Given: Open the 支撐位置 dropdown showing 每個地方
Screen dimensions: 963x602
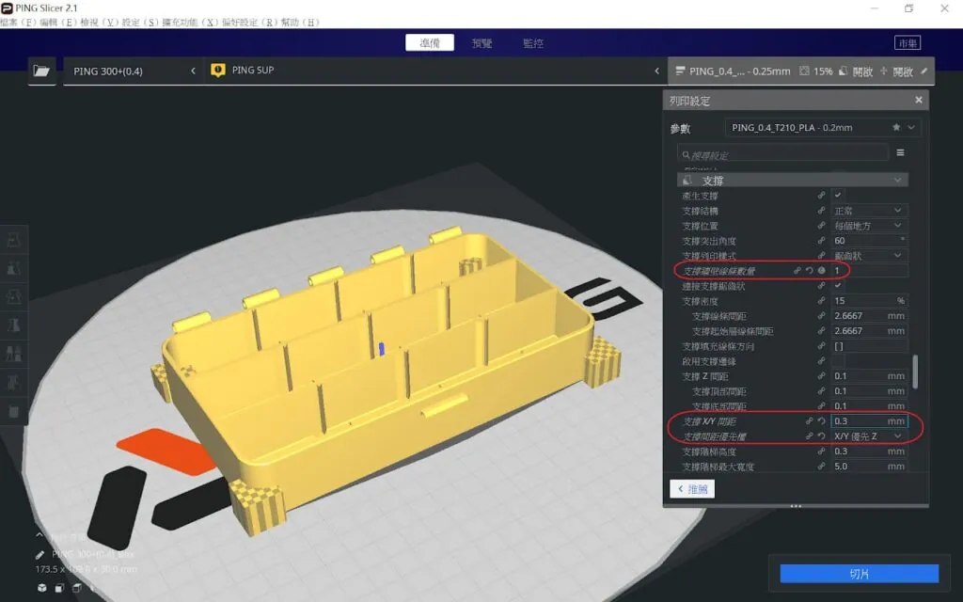Looking at the screenshot, I should [869, 226].
